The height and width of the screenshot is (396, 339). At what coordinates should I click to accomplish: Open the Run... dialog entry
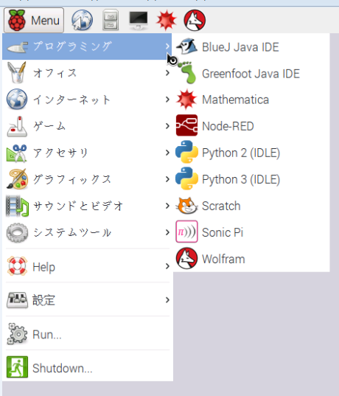[x=88, y=334]
